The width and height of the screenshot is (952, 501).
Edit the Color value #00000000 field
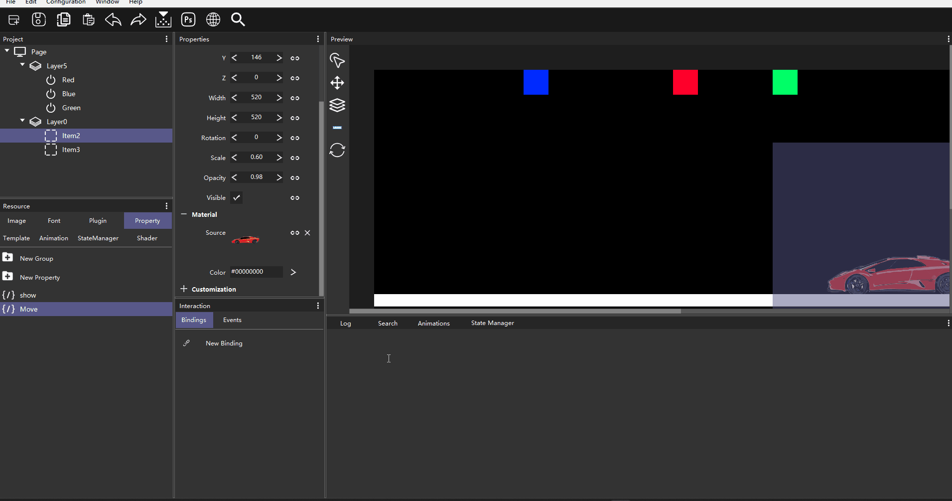257,272
